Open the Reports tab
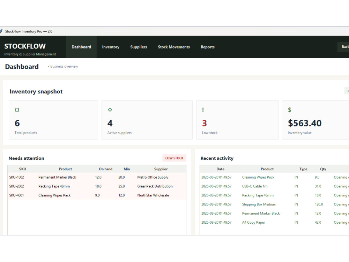Image resolution: width=349 pixels, height=262 pixels. click(x=207, y=47)
